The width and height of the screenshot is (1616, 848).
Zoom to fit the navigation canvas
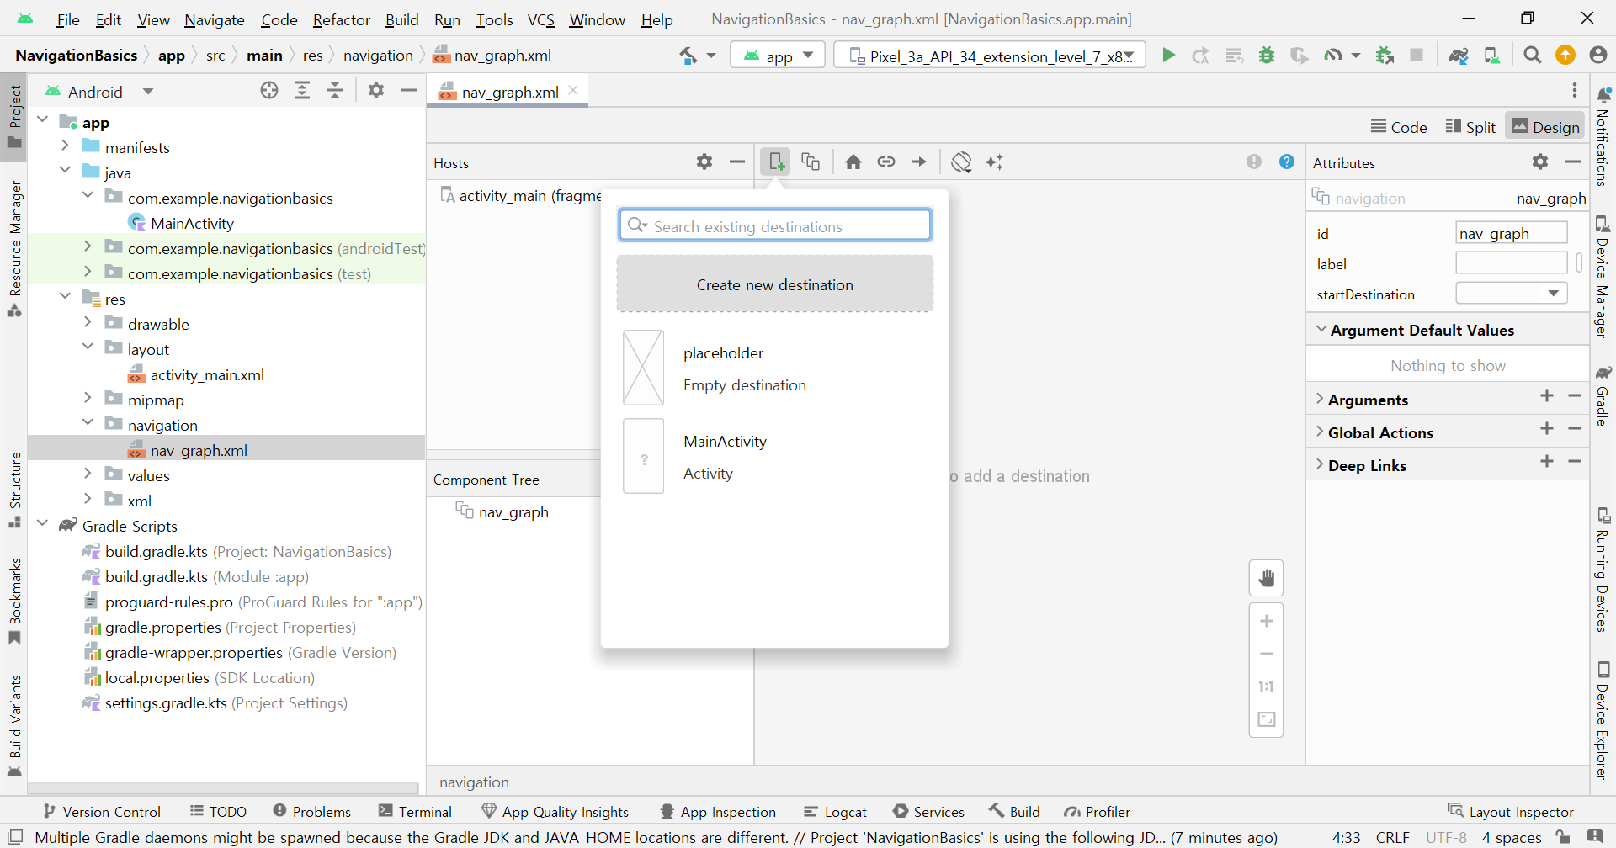coord(1266,719)
